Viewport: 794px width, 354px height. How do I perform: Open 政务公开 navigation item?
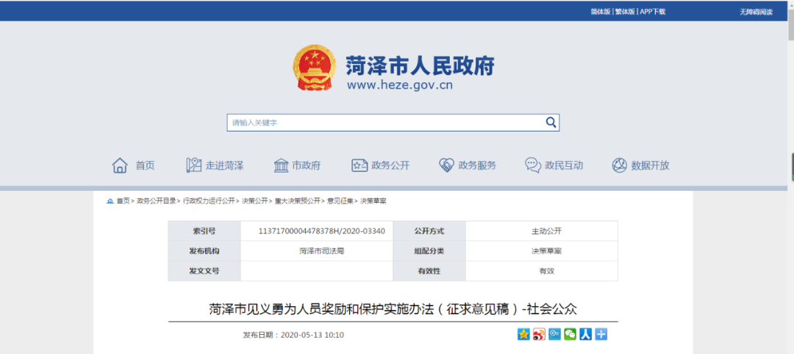point(380,165)
